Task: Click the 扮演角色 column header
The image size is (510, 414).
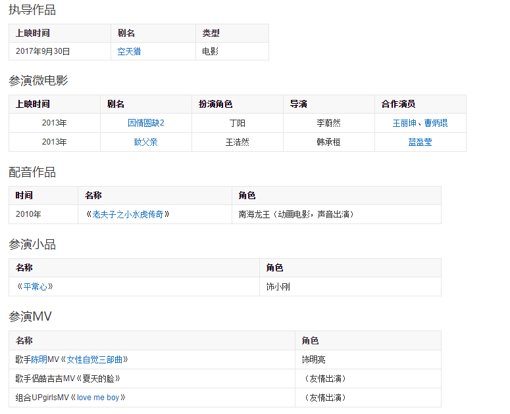Action: click(x=216, y=104)
